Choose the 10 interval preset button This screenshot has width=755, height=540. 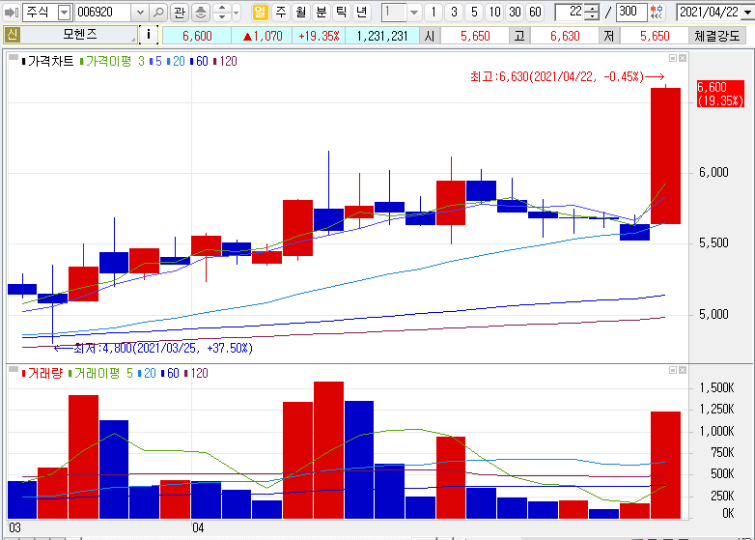(x=494, y=12)
